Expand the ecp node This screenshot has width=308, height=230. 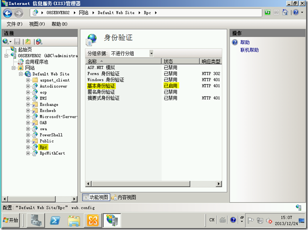pyautogui.click(x=28, y=92)
